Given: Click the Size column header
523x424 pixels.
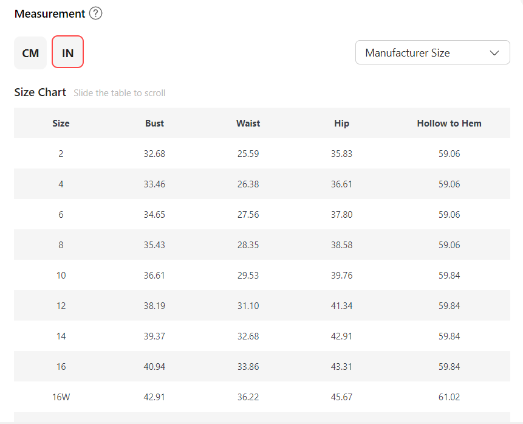Looking at the screenshot, I should pyautogui.click(x=61, y=123).
